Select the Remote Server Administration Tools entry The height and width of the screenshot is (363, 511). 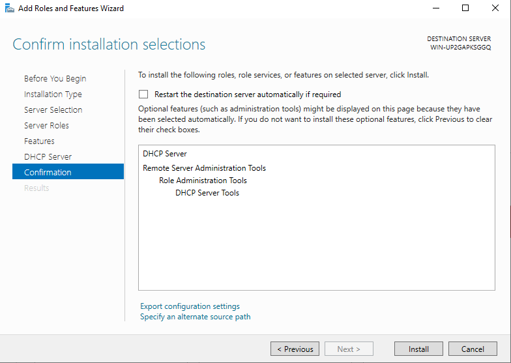204,168
